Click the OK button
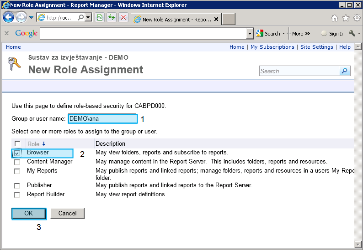Viewport: 363px width, 250px height. coord(29,214)
